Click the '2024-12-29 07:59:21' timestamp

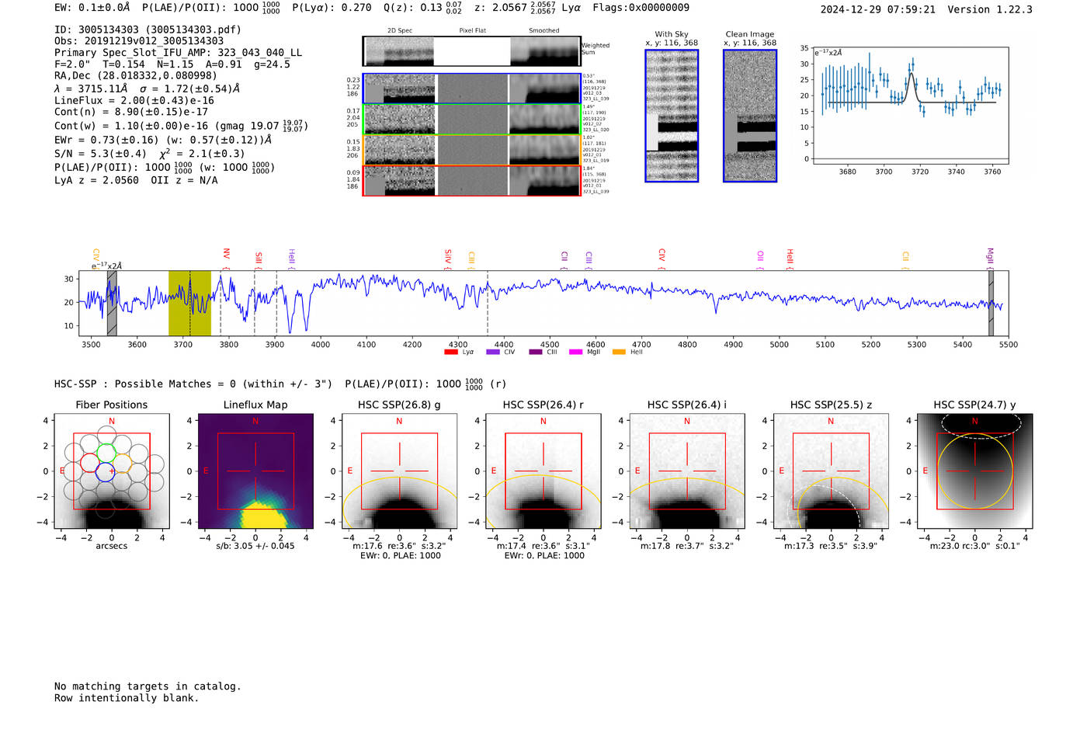point(878,9)
